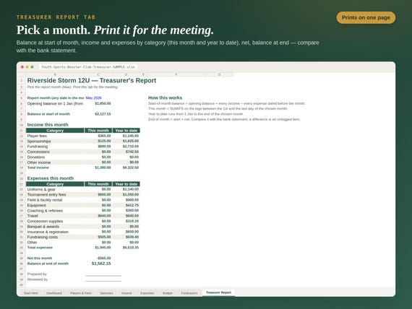Select the blue 'May 2026' report month cell

(93, 98)
